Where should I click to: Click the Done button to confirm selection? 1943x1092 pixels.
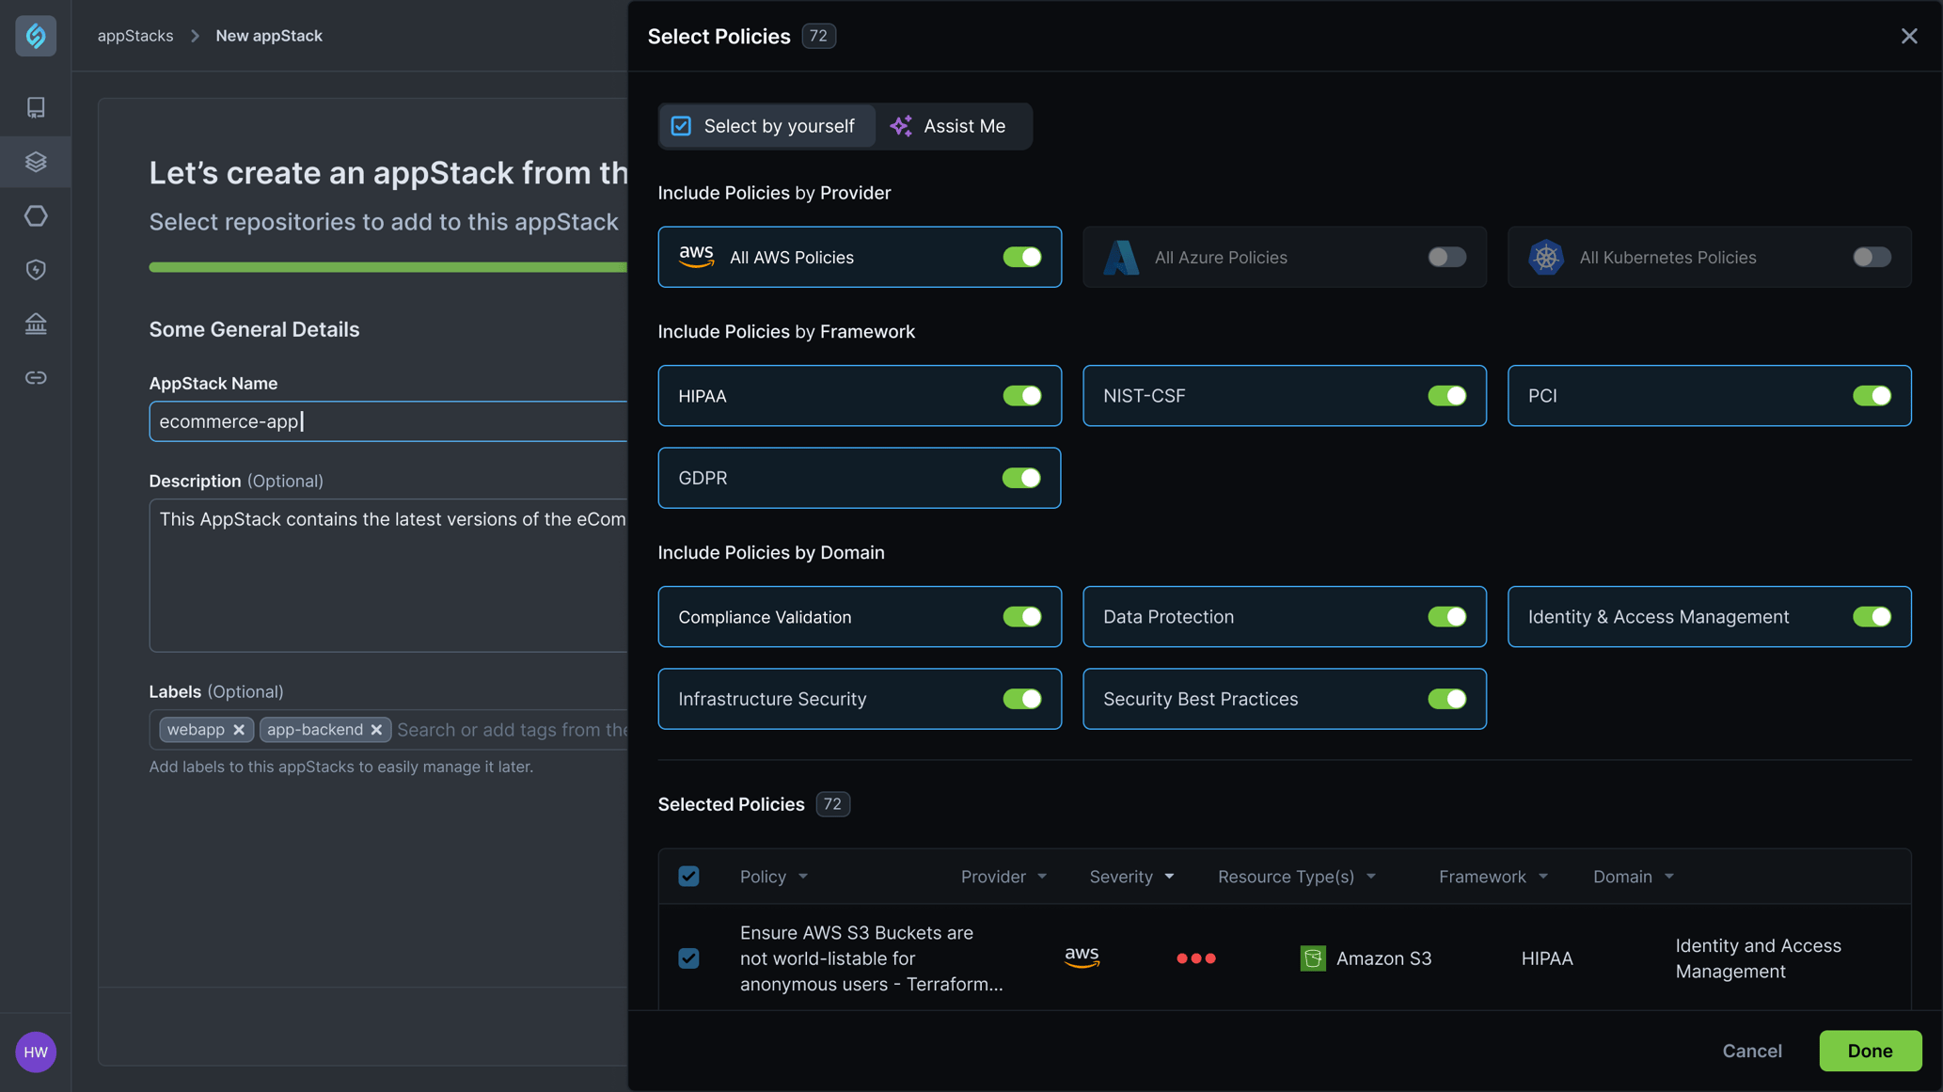click(1870, 1051)
